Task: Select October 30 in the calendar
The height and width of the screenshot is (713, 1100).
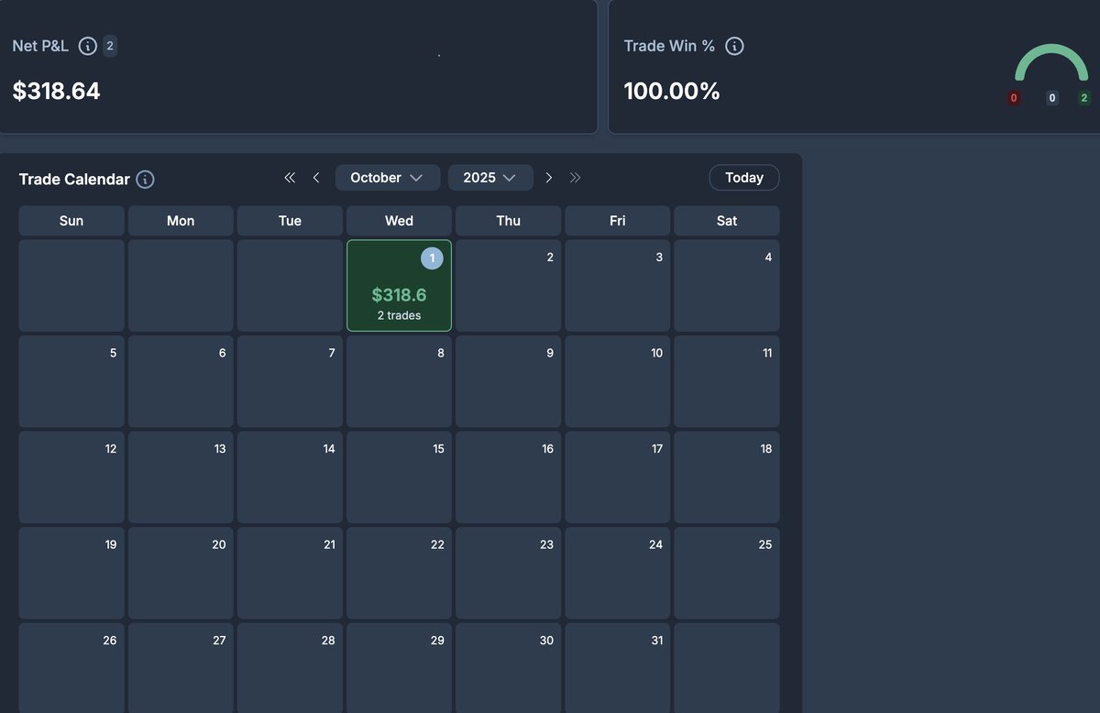Action: click(x=508, y=668)
